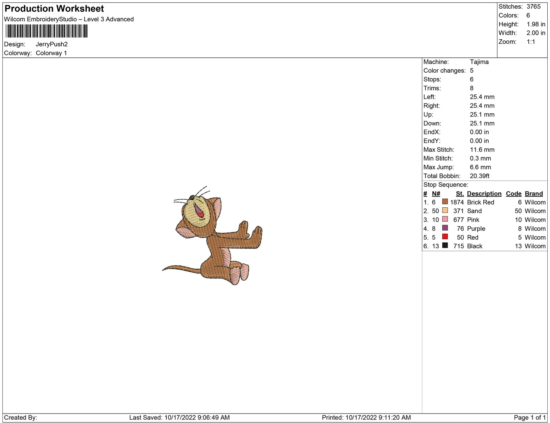The width and height of the screenshot is (550, 423).
Task: Select the stitch count "3765"
Action: pyautogui.click(x=534, y=6)
